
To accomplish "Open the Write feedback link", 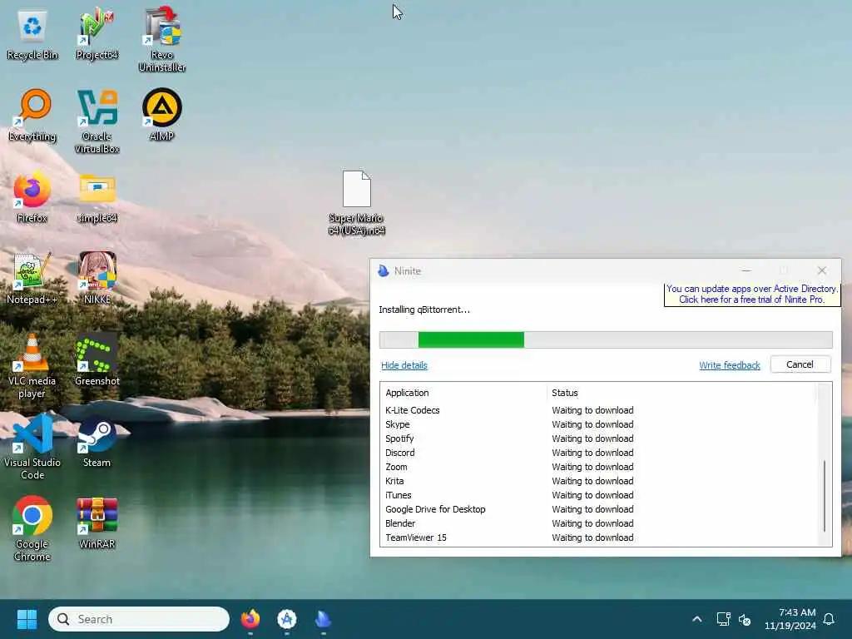I will point(729,365).
